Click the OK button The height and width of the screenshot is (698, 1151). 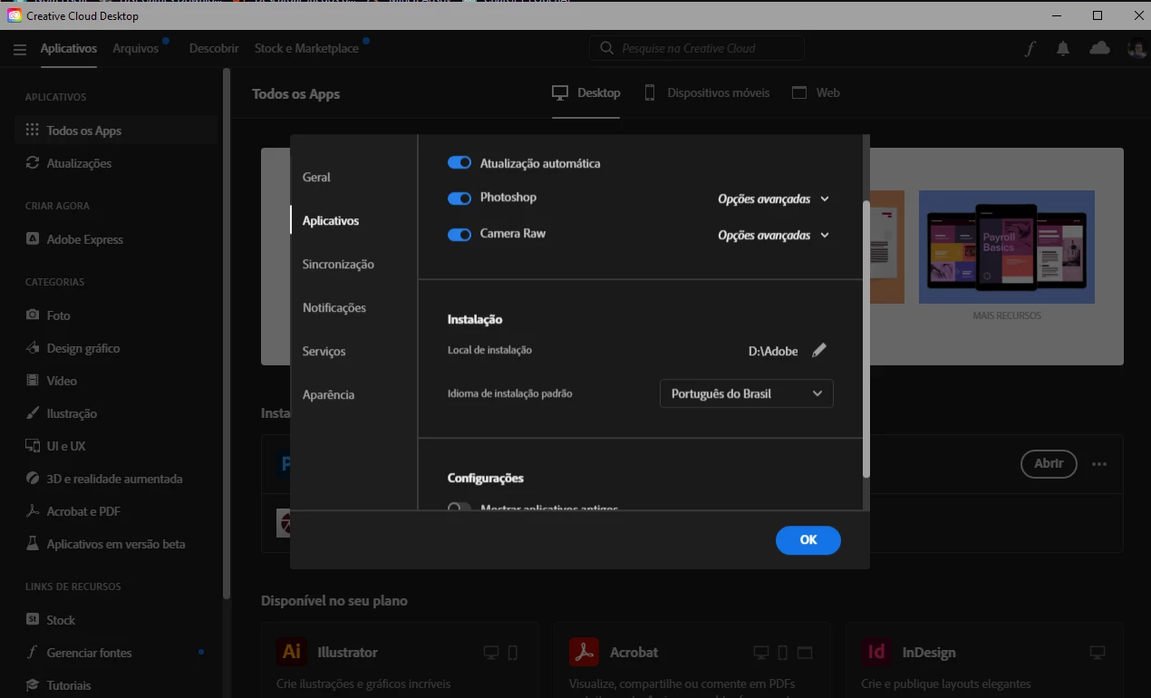pyautogui.click(x=808, y=540)
